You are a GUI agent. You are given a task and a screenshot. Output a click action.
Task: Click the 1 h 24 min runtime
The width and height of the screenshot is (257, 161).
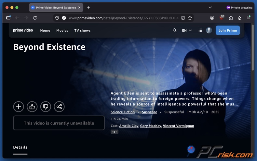tap(119, 119)
